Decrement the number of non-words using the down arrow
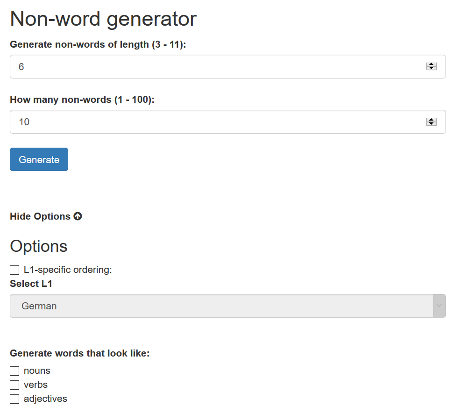The height and width of the screenshot is (407, 460). (431, 124)
